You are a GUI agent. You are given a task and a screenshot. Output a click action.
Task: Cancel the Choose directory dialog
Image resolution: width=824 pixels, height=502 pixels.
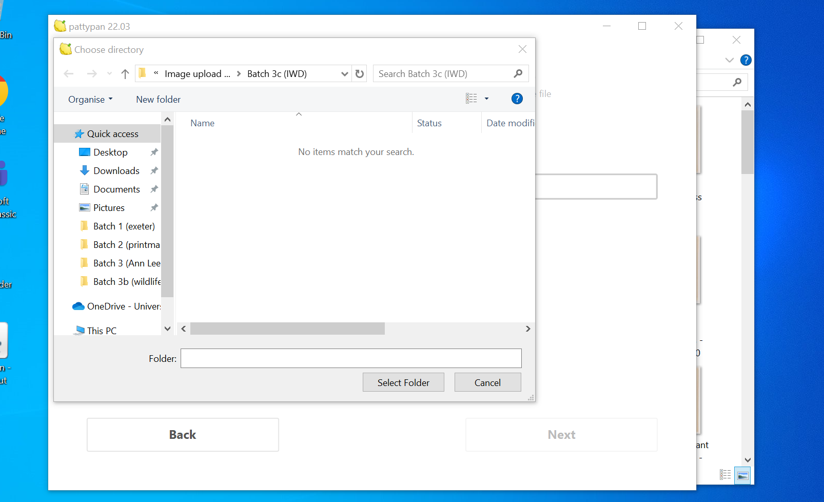487,382
